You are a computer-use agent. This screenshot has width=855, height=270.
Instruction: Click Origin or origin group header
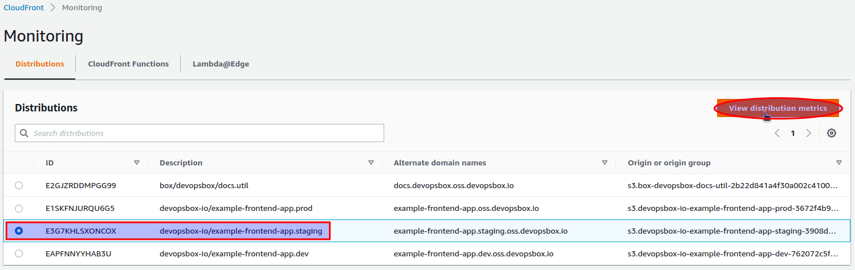click(669, 163)
